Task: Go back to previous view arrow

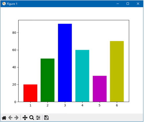Action: [x=10, y=118]
